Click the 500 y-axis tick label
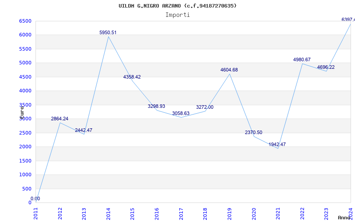 pos(27,189)
